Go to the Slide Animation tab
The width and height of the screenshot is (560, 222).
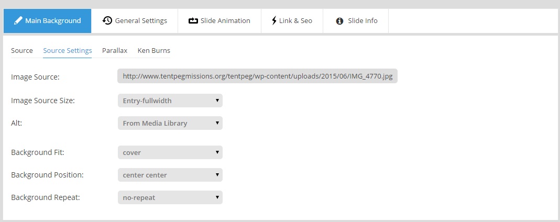[219, 21]
